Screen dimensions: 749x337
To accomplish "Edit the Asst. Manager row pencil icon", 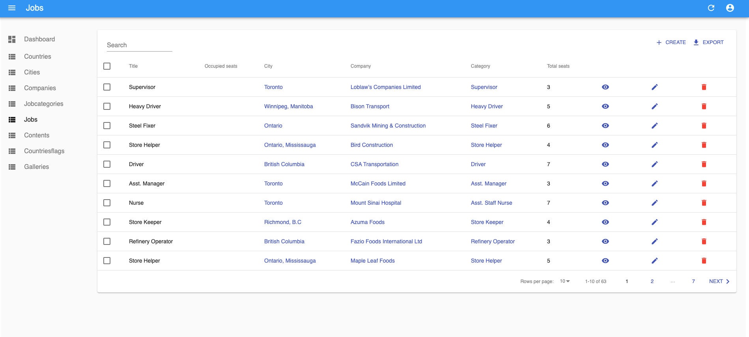I will coord(655,183).
